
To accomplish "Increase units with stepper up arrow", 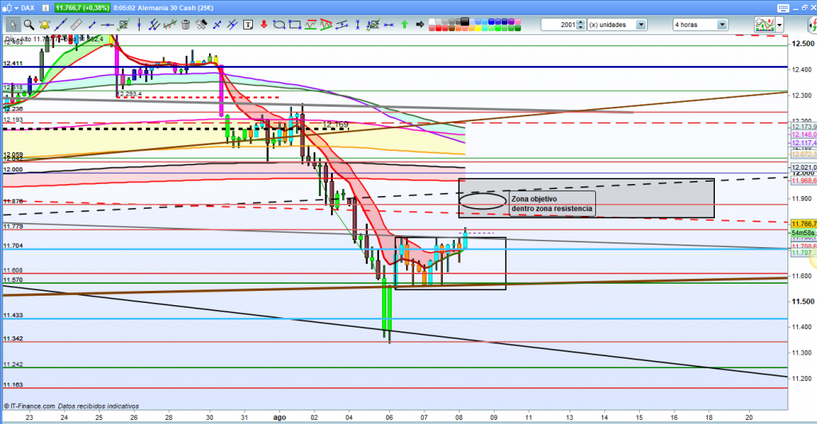I will [580, 22].
